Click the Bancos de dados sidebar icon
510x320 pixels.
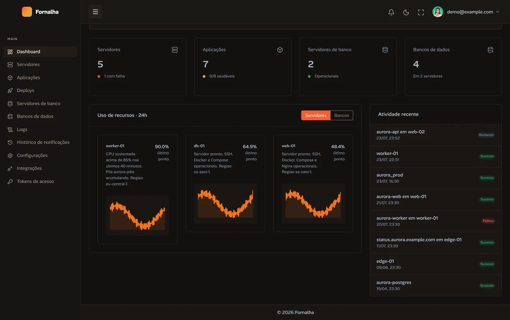[10, 117]
